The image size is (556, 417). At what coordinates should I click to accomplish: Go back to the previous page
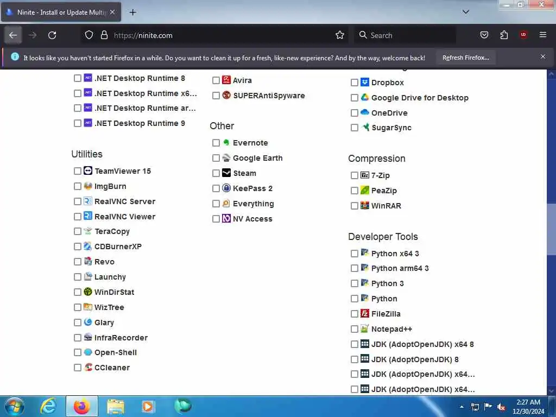tap(13, 35)
